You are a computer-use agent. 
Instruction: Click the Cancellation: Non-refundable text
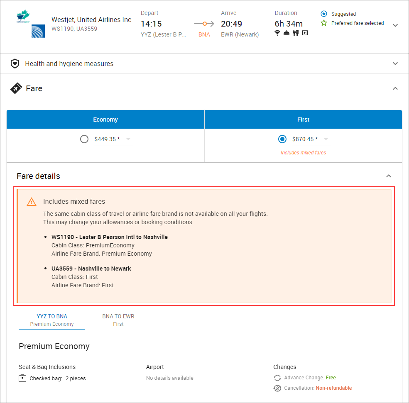tap(318, 388)
